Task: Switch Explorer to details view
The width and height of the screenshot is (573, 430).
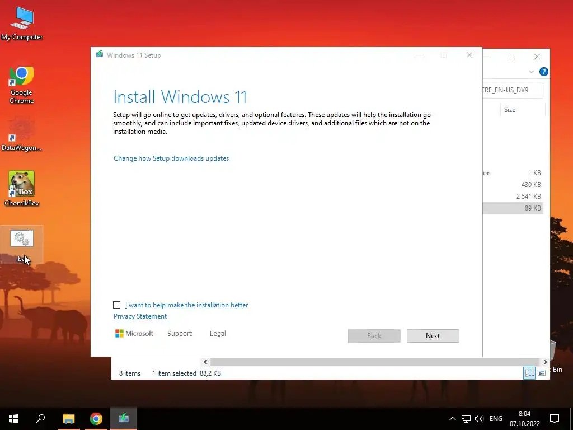Action: point(529,372)
